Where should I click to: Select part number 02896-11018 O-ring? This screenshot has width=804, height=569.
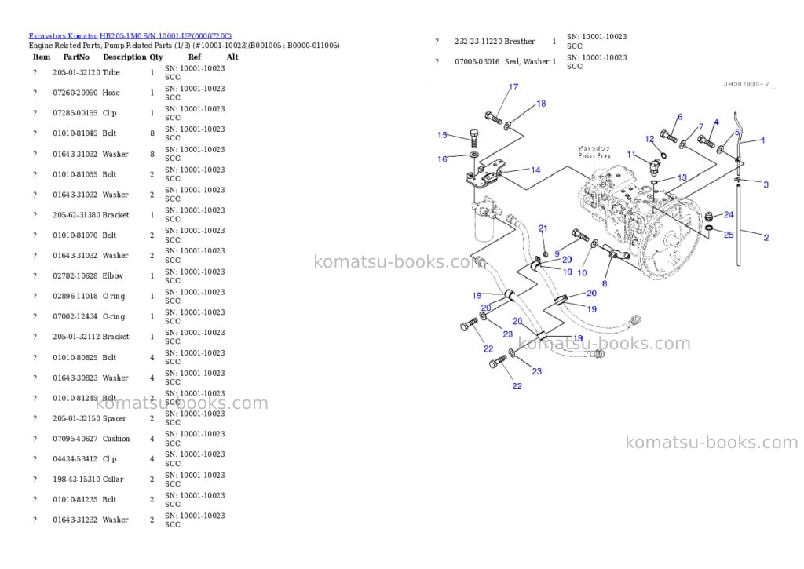pos(89,297)
